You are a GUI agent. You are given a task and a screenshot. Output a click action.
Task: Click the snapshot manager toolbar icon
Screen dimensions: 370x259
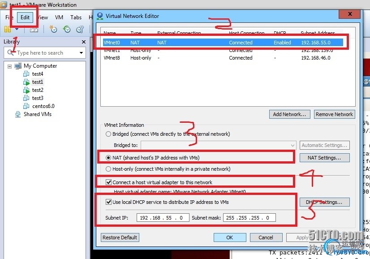pyautogui.click(x=80, y=29)
